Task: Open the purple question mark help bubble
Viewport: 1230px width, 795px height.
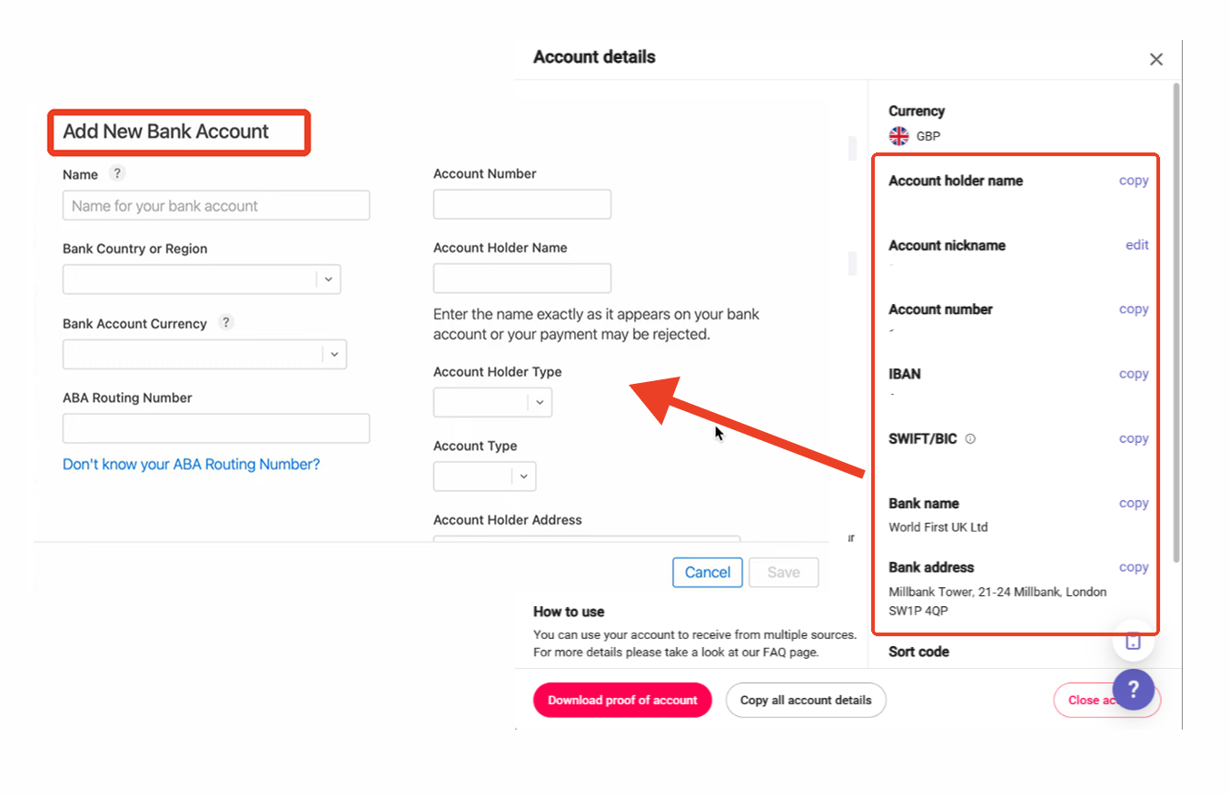Action: click(x=1133, y=690)
